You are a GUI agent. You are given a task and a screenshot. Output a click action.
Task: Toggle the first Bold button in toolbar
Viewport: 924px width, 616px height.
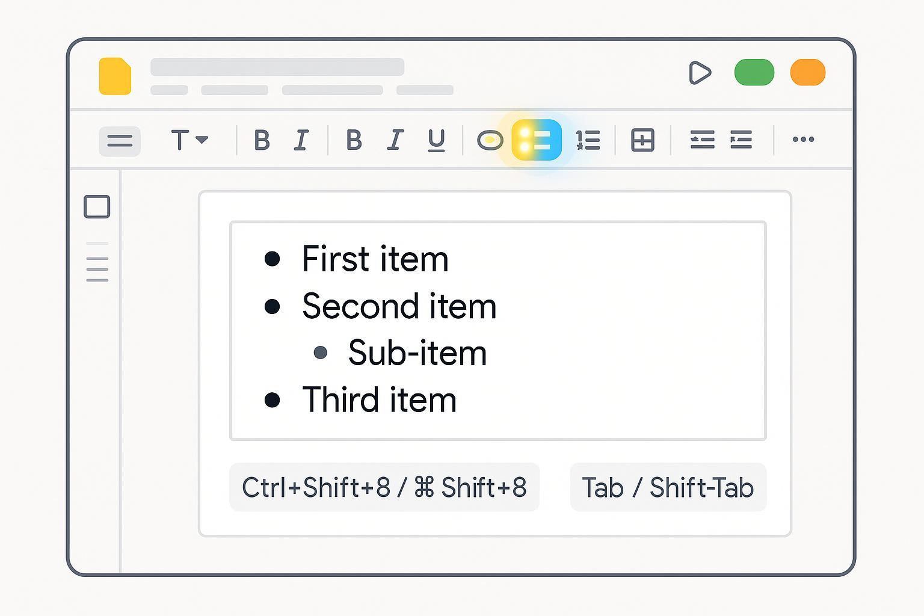[x=262, y=140]
